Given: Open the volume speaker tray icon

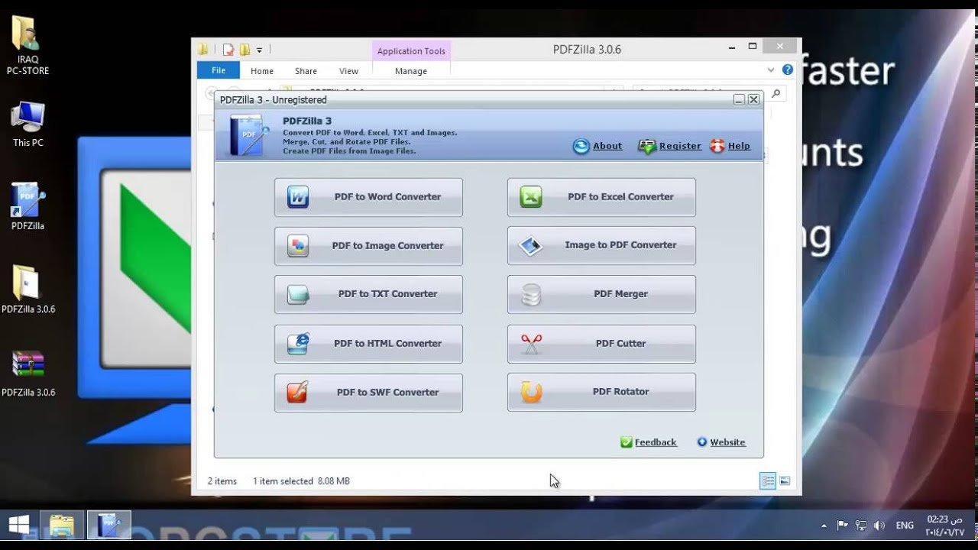Looking at the screenshot, I should [879, 526].
